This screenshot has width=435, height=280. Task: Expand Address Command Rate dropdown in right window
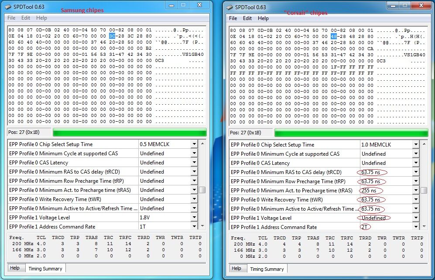click(x=416, y=227)
